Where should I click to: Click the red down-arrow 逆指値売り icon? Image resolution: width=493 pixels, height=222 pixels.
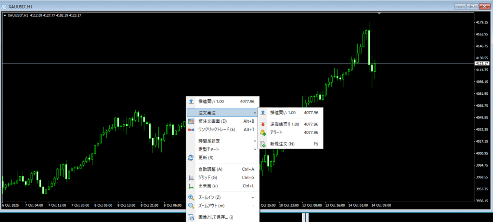point(263,124)
